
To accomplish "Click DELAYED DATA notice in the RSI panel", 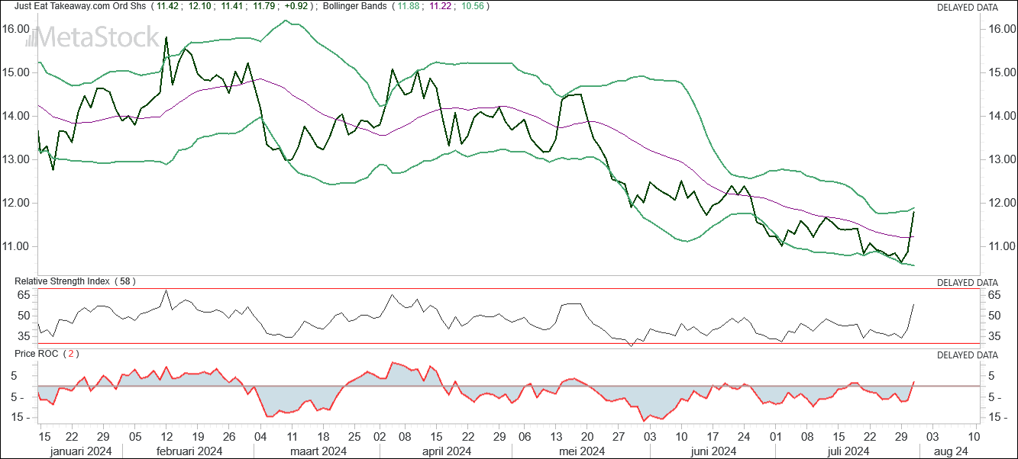I will [x=967, y=283].
